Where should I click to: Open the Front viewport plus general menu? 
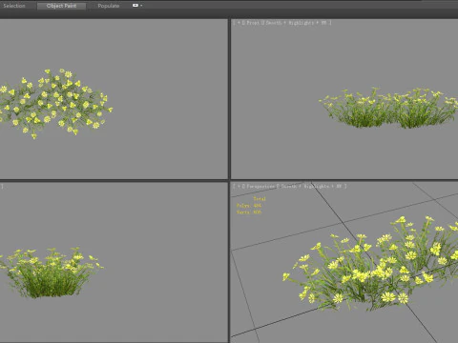coord(239,23)
